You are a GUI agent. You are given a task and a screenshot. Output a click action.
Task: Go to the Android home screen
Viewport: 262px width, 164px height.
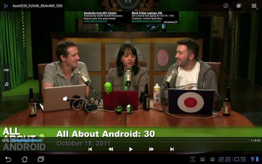(25, 159)
